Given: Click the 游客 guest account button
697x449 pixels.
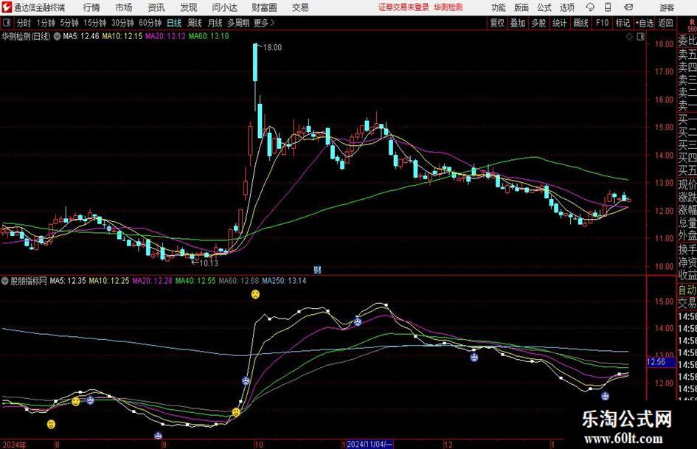Looking at the screenshot, I should pyautogui.click(x=667, y=7).
